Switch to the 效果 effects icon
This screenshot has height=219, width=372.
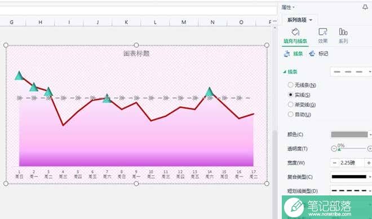[x=322, y=36]
